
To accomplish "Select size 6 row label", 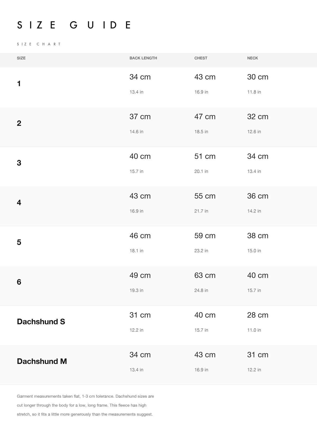I will [19, 282].
